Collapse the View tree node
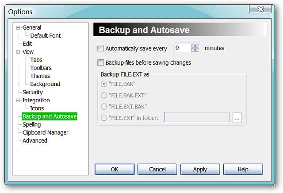 (x=18, y=52)
